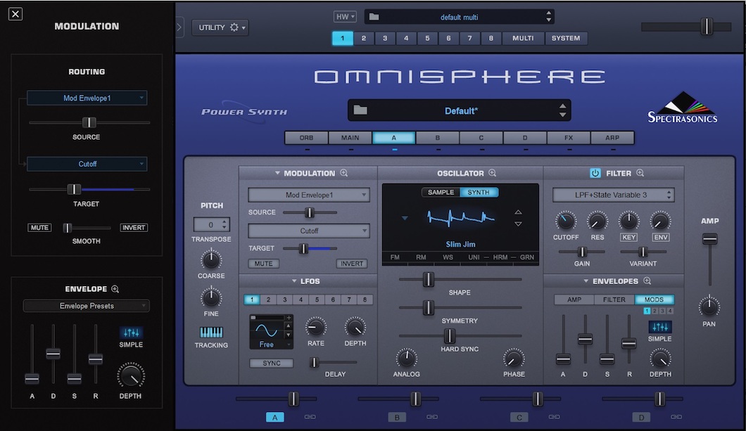This screenshot has height=431, width=746.
Task: Click Simple envelope icon in left panel
Action: tap(131, 332)
